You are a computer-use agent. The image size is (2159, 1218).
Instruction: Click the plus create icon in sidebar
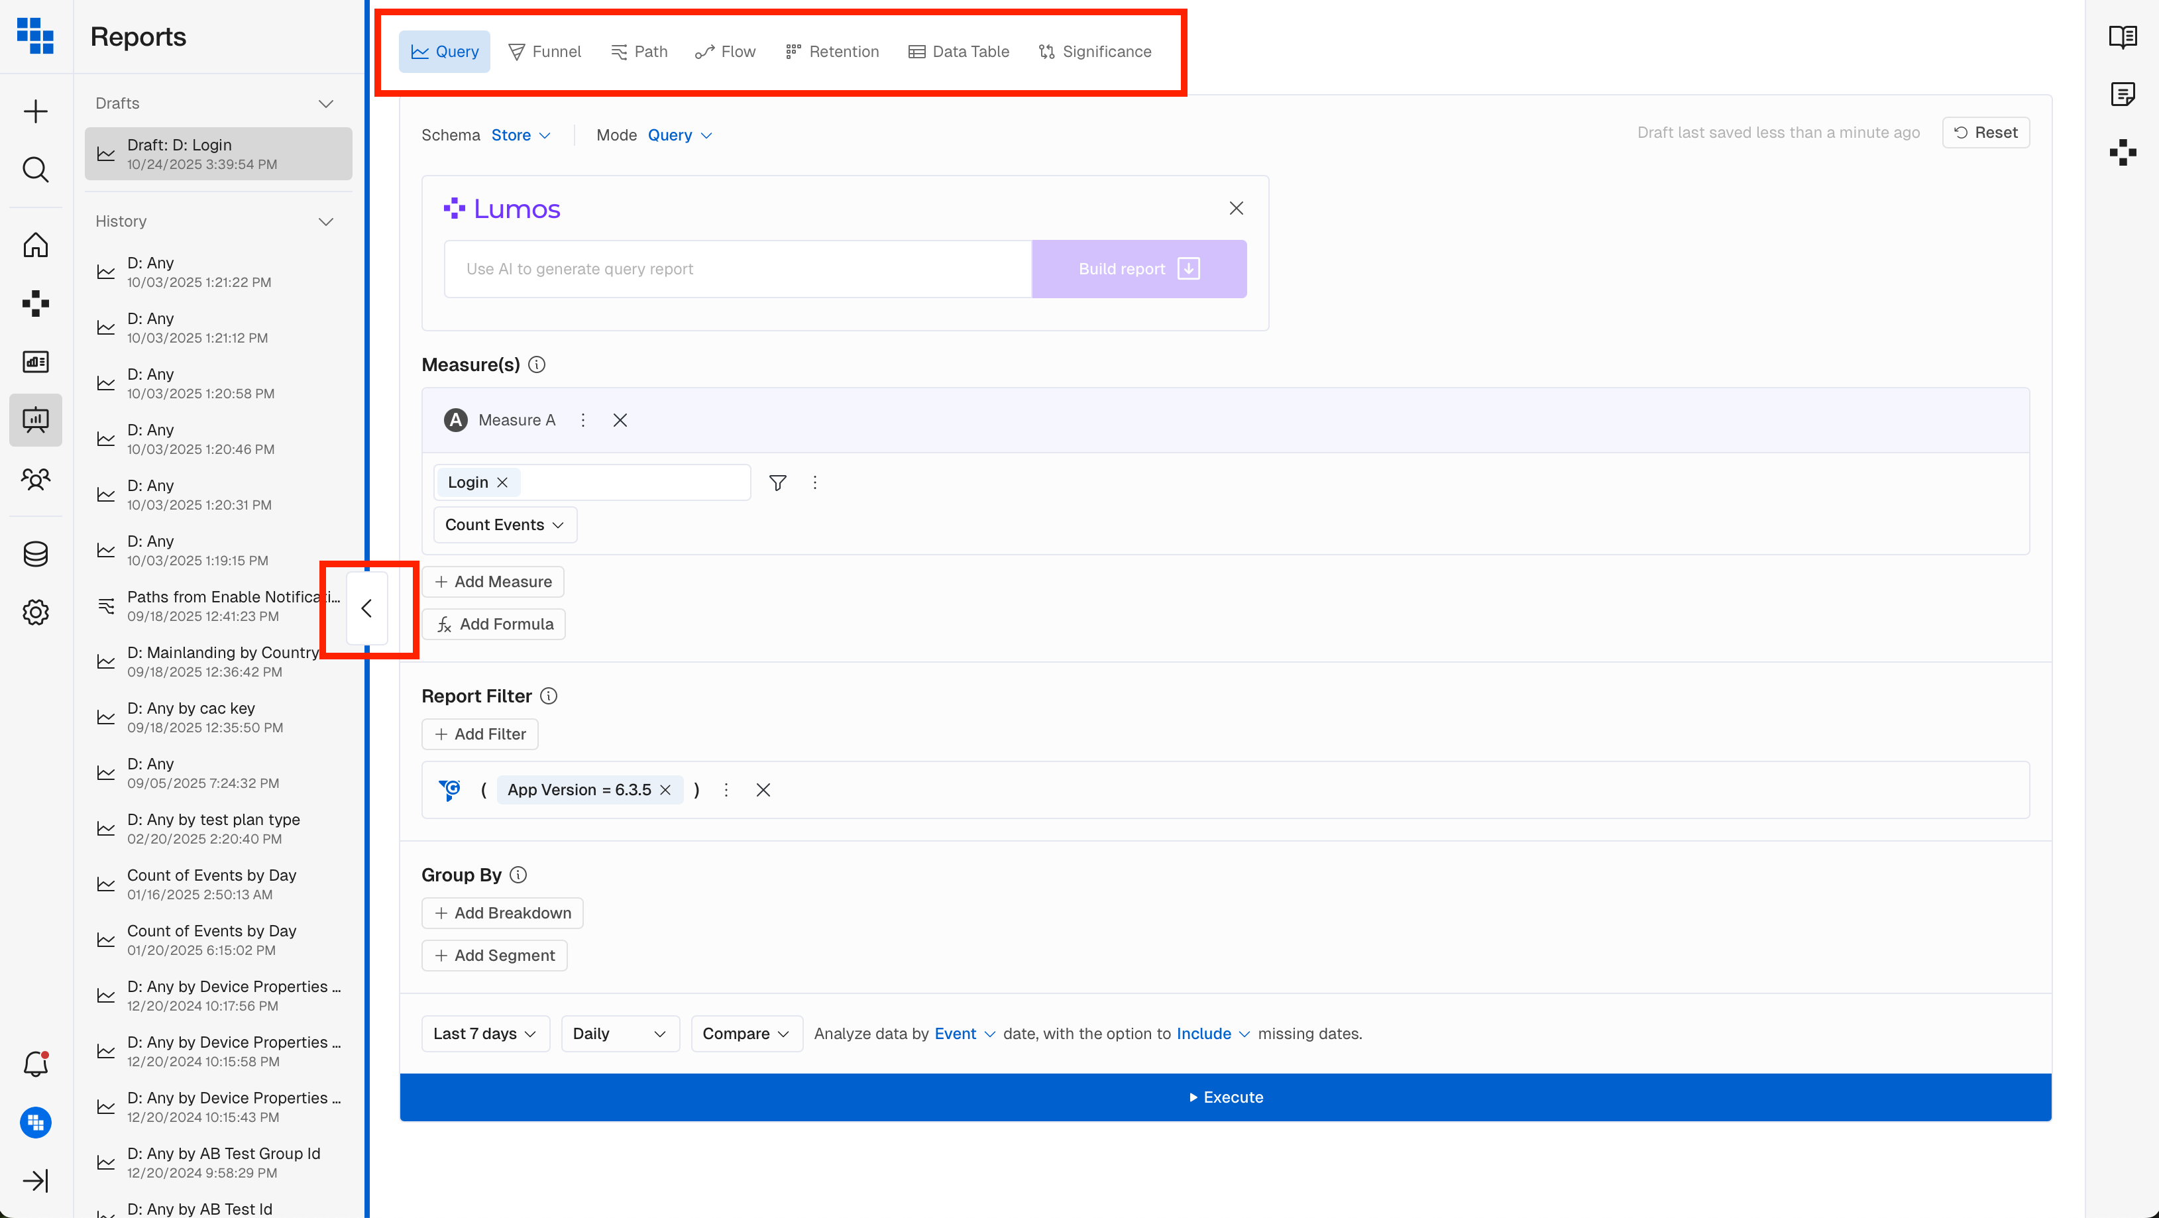point(35,111)
